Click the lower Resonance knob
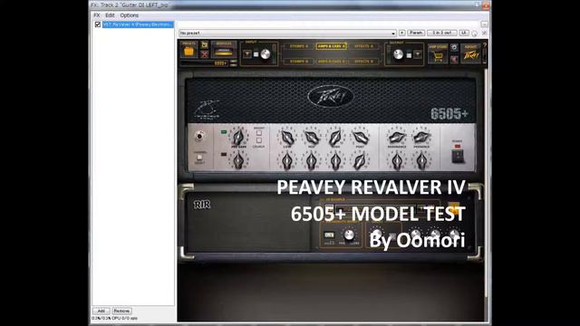This screenshot has height=326, width=580. pos(397,161)
